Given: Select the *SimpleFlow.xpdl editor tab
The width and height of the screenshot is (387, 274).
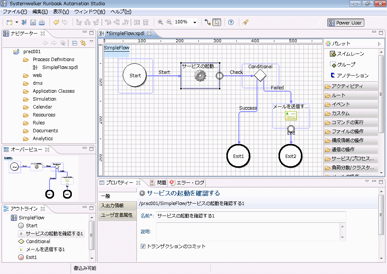Looking at the screenshot, I should (125, 33).
